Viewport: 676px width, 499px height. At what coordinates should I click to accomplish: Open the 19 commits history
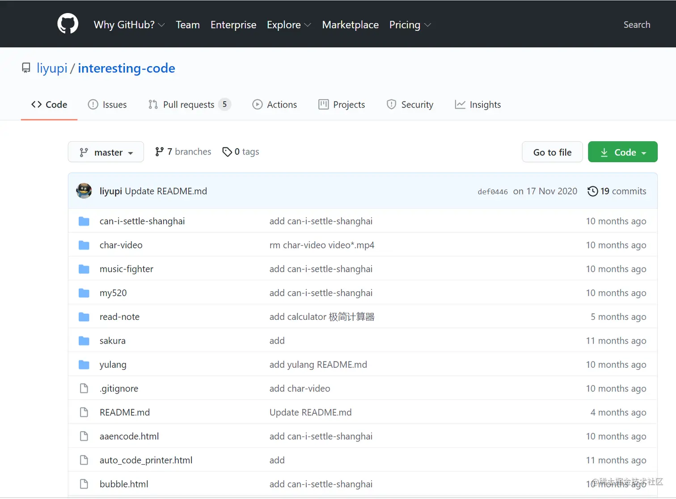coord(617,191)
